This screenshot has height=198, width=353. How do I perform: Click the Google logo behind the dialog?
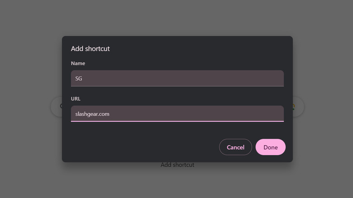(61, 107)
